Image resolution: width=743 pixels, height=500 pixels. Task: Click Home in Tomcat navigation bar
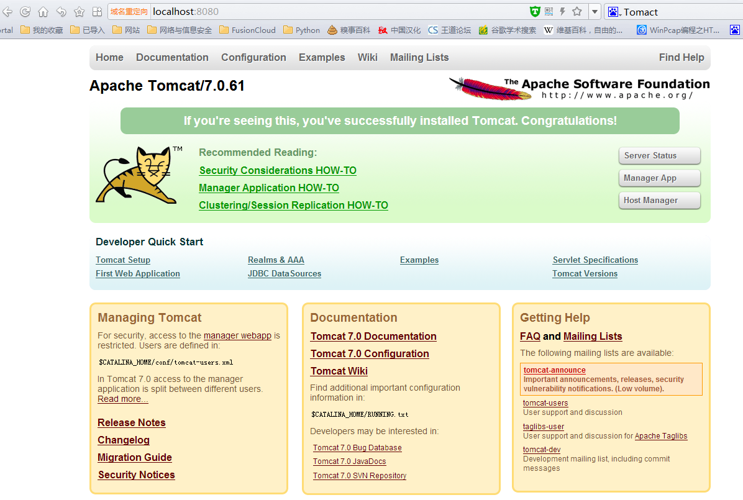109,57
